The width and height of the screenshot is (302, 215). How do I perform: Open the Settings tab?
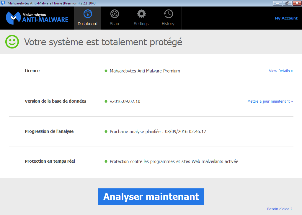click(141, 18)
